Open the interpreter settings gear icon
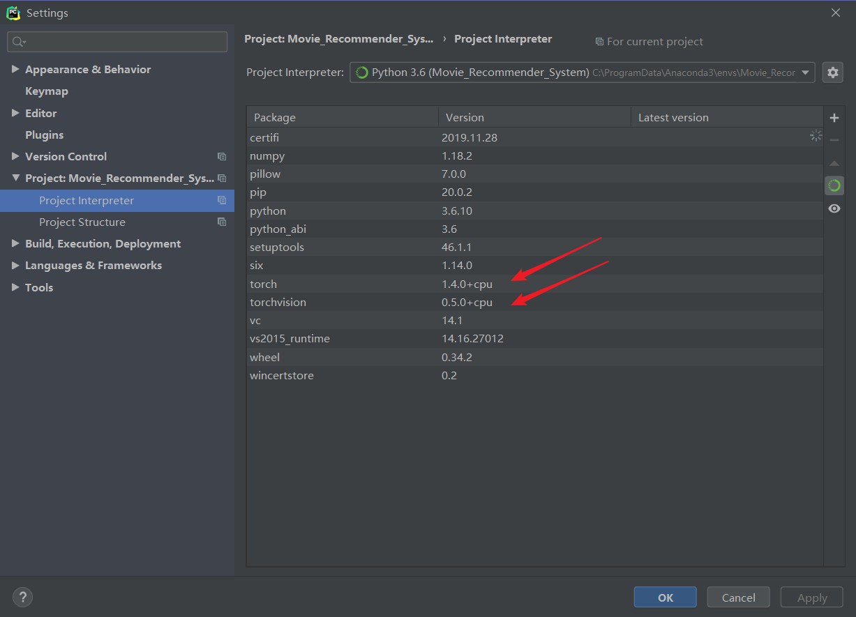 tap(832, 72)
